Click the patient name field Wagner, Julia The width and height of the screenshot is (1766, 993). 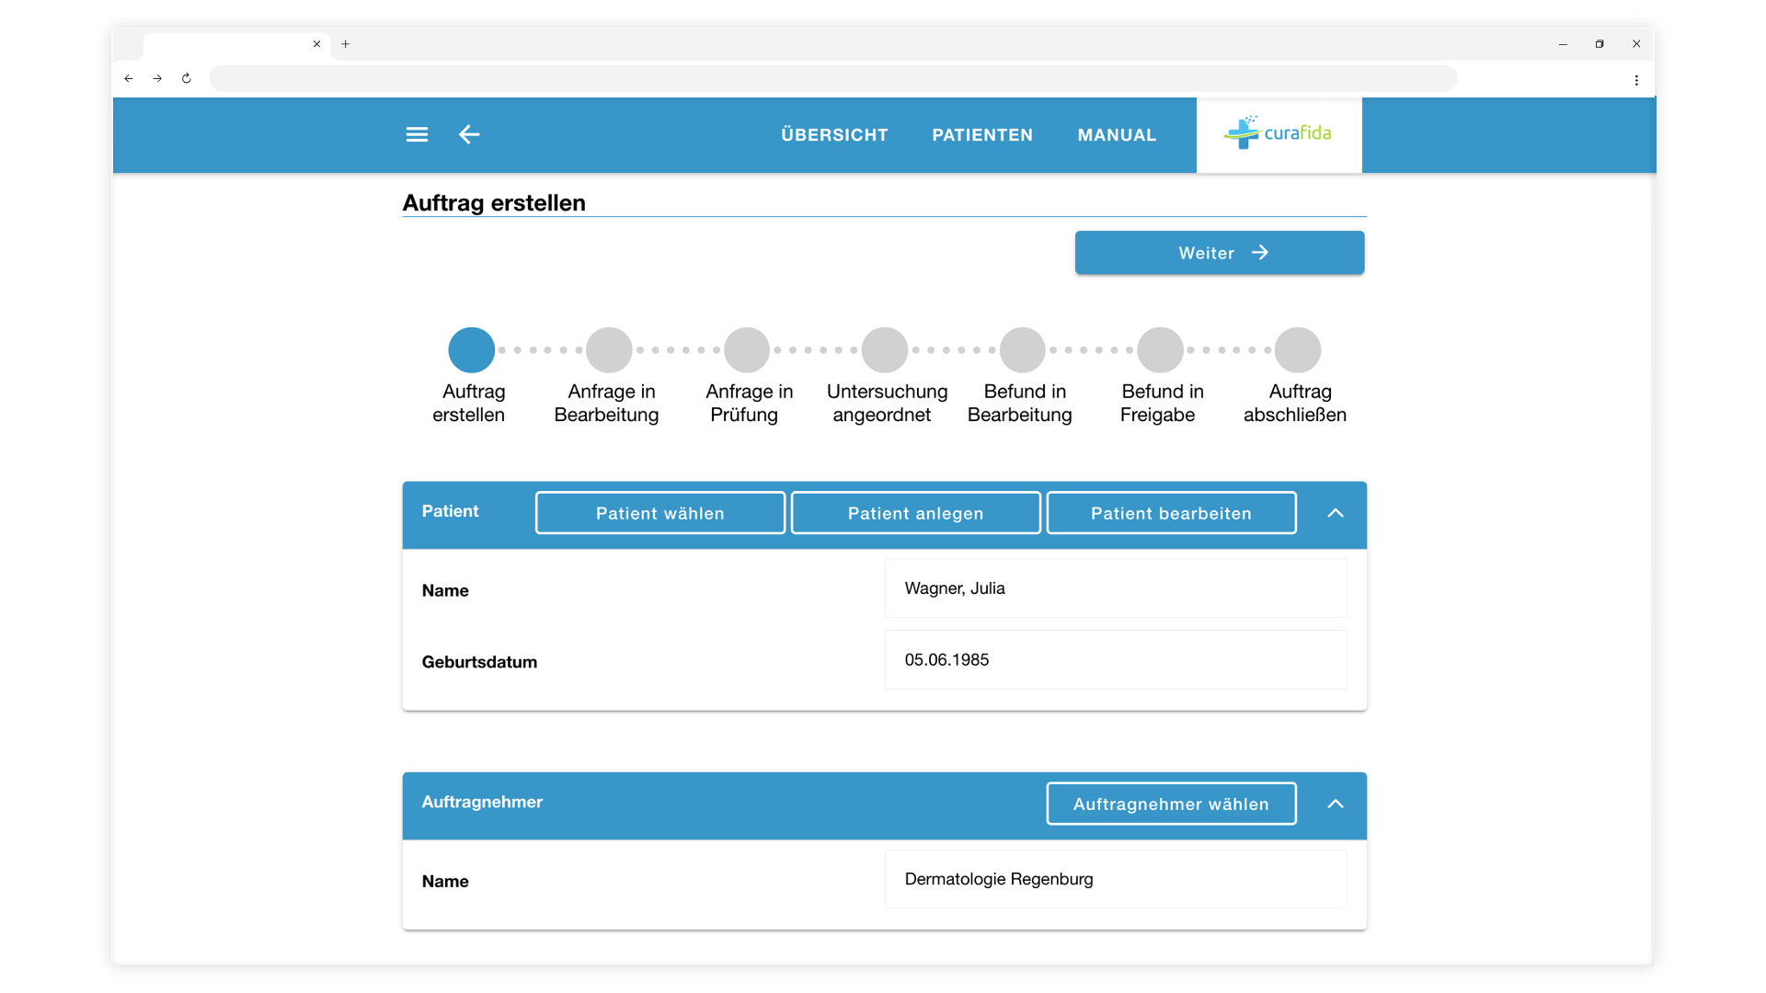(x=1116, y=588)
